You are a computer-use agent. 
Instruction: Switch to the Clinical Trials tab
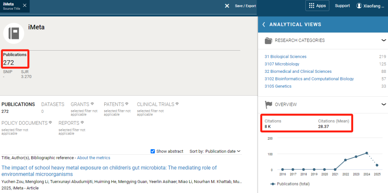(156, 104)
